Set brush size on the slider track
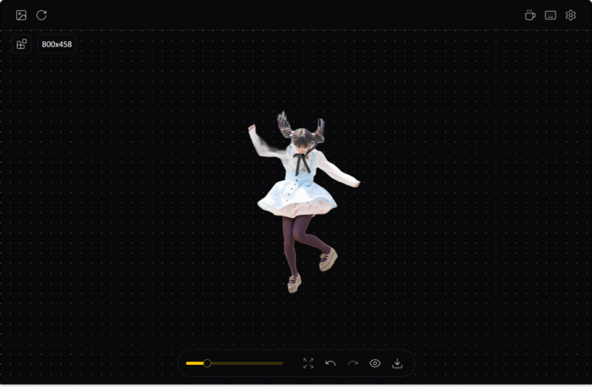Screen dimensions: 592x387 tap(234, 363)
